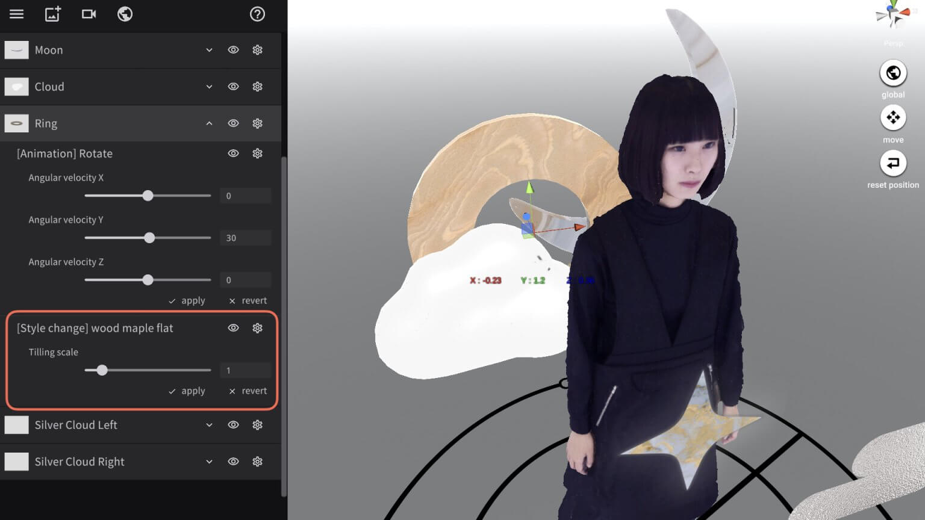Image resolution: width=925 pixels, height=520 pixels.
Task: Activate the move tool
Action: coord(893,118)
